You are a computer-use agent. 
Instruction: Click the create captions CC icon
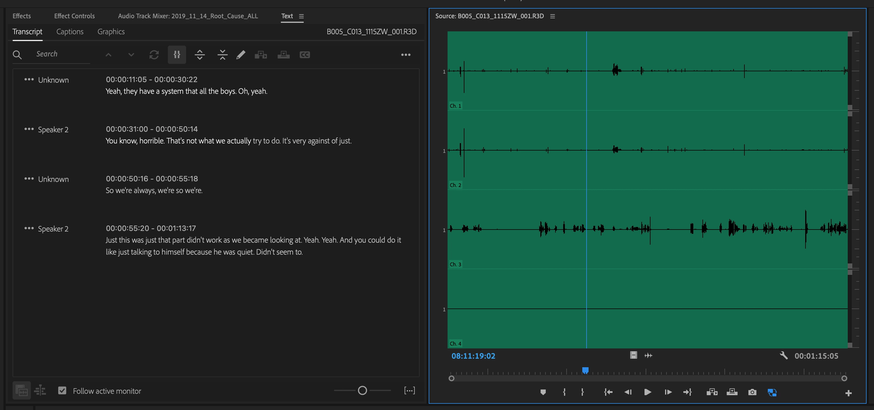tap(305, 54)
